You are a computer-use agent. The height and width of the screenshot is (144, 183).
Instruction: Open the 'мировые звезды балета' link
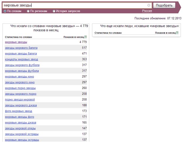[21, 54]
